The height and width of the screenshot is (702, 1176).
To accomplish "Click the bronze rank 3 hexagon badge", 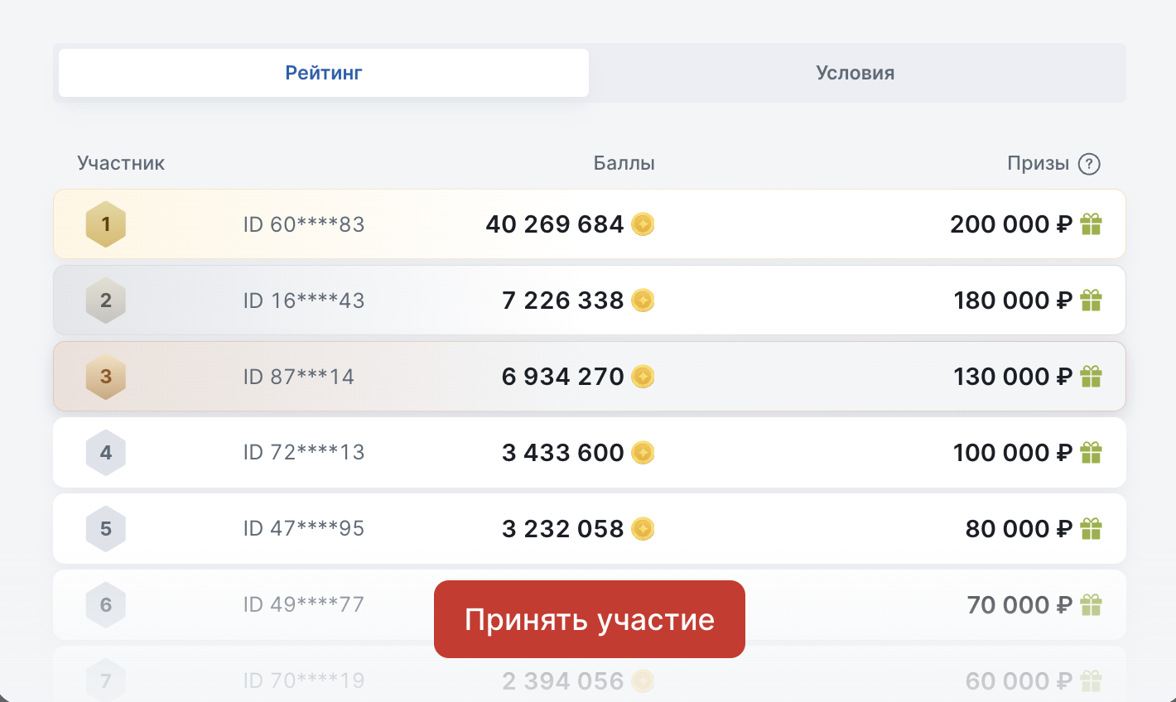I will point(106,377).
